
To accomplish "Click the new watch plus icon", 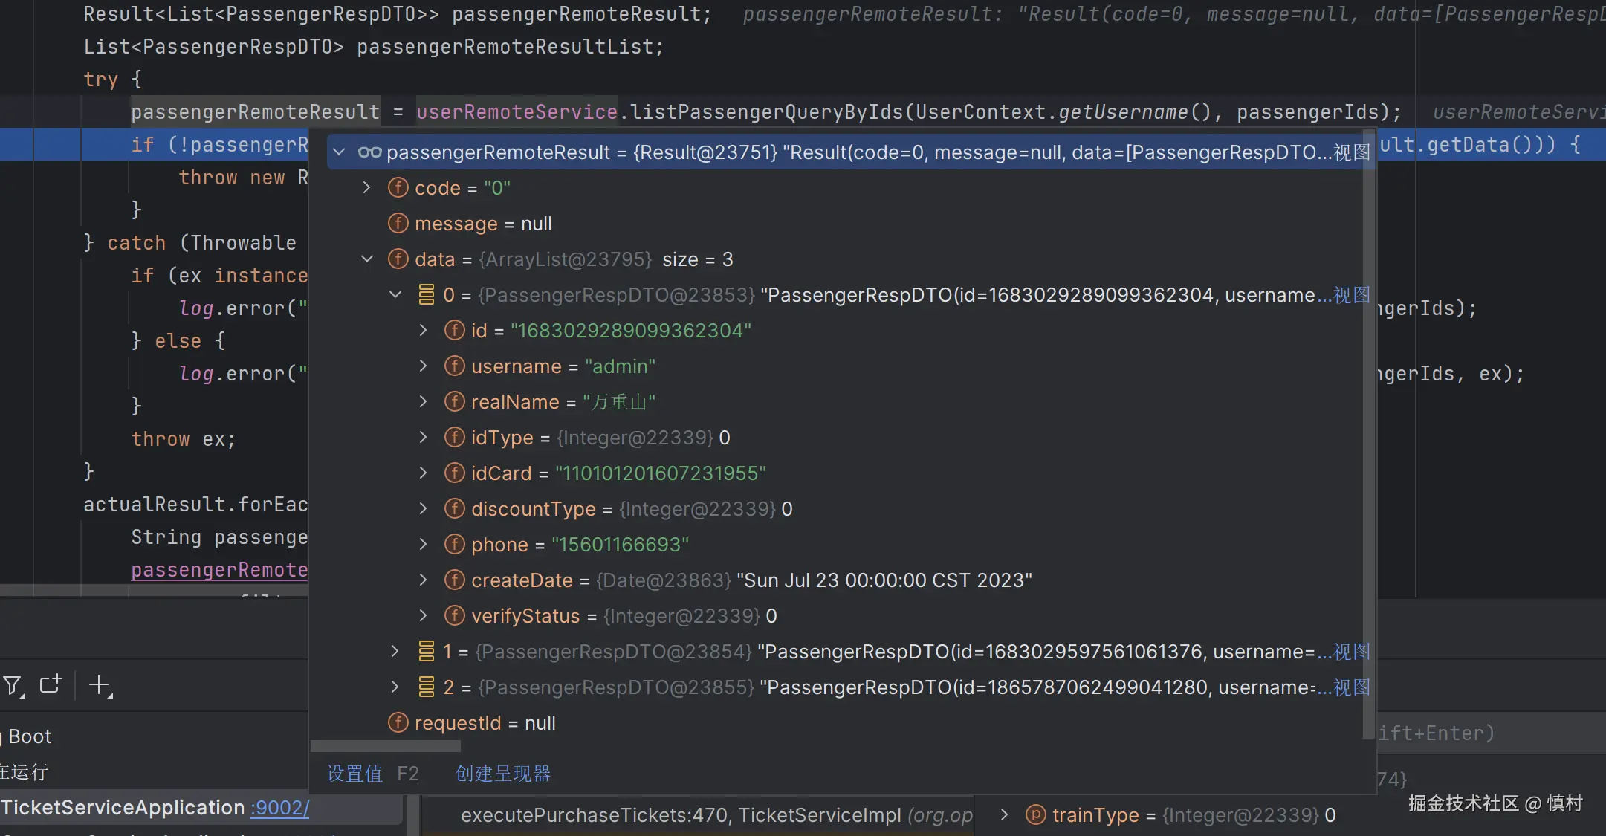I will click(99, 684).
